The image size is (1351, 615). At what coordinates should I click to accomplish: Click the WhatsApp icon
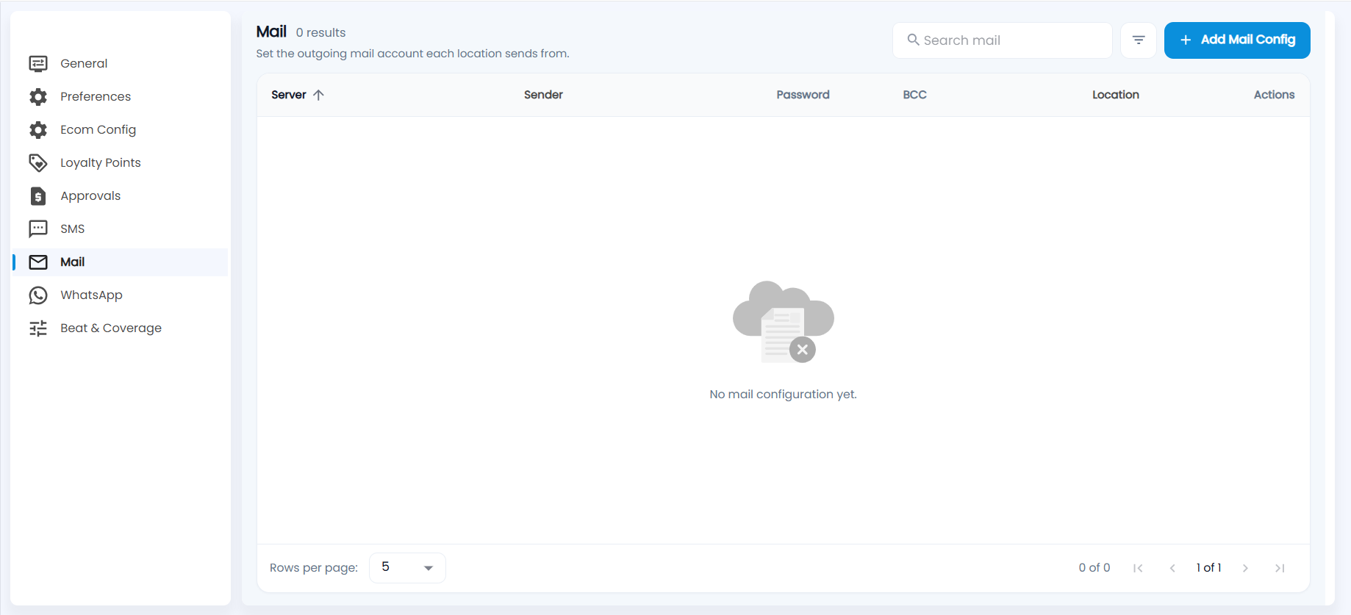[38, 295]
